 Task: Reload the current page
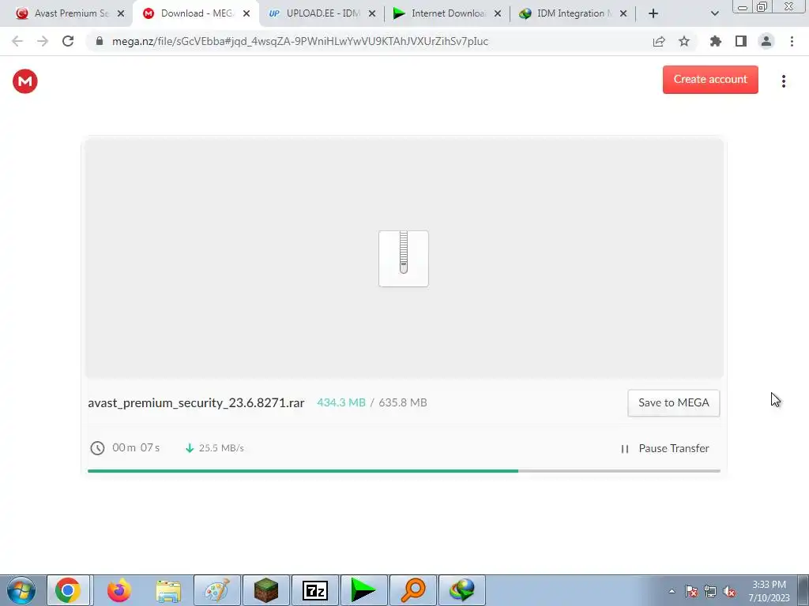(68, 41)
